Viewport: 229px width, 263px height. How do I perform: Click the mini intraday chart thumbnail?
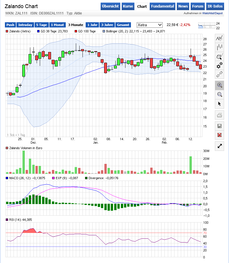[x=207, y=25]
